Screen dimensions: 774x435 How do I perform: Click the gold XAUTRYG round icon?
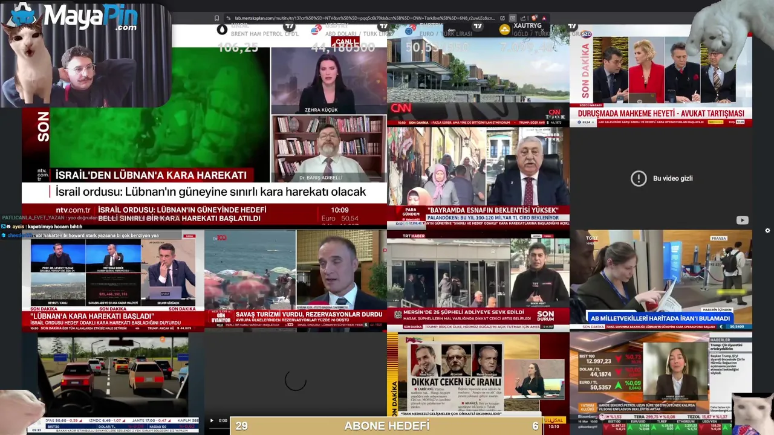(x=504, y=30)
